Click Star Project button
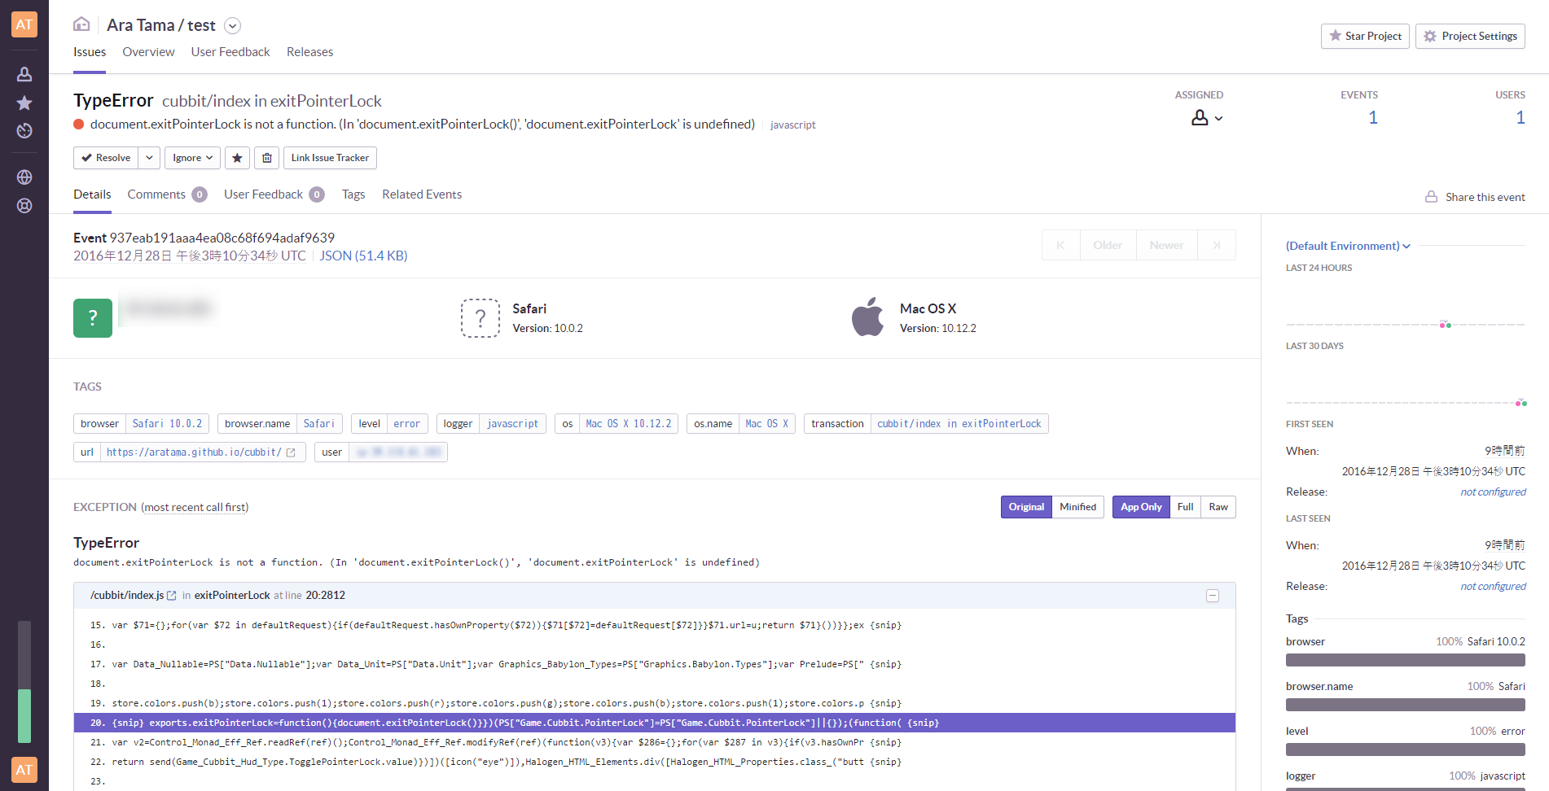 [1365, 36]
